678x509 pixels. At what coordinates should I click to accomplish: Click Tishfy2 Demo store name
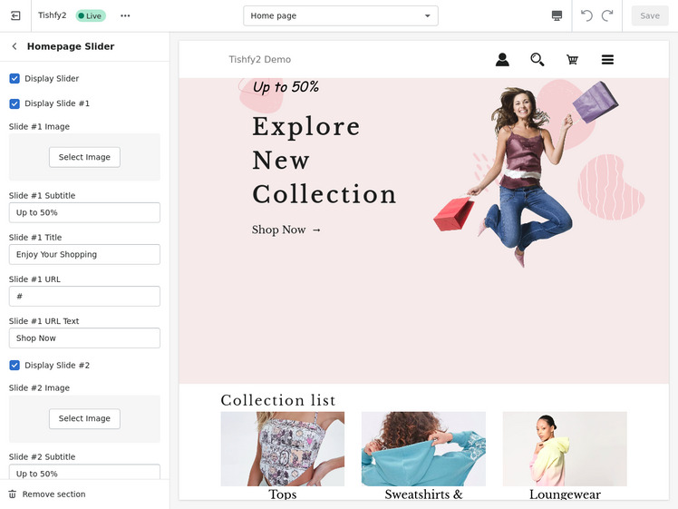259,59
